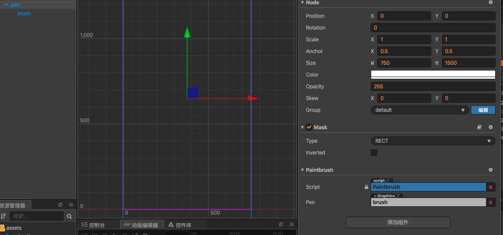Grab the green Y-axis gizmo arrow
503x235 pixels.
tap(187, 33)
